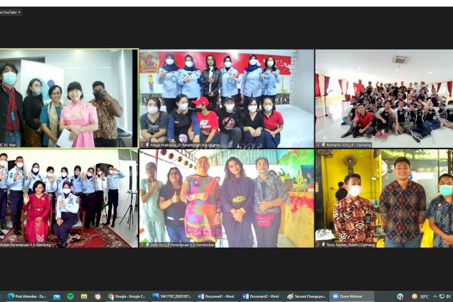The image size is (453, 302).
Task: Open the 10417197 file taskbar item
Action: [x=171, y=296]
